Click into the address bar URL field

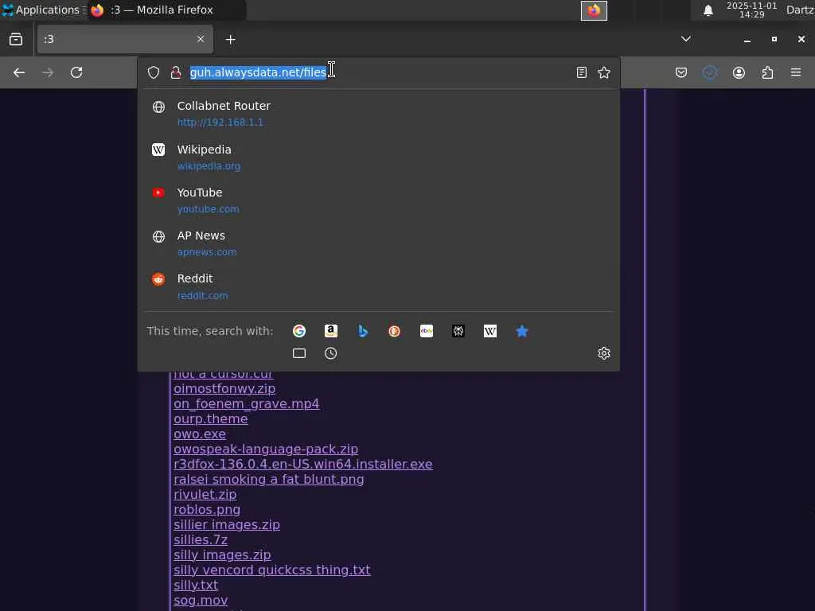click(x=380, y=72)
